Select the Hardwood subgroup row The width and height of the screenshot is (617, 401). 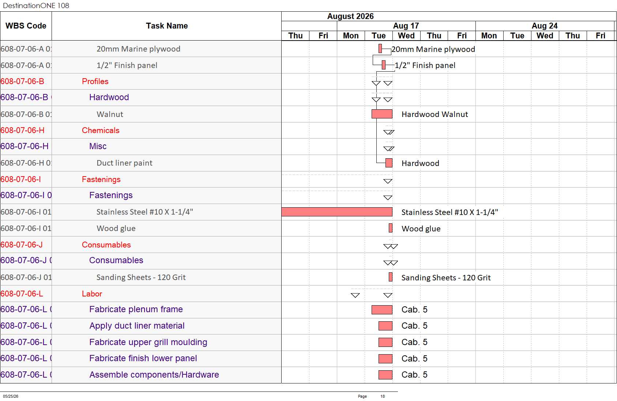click(141, 98)
